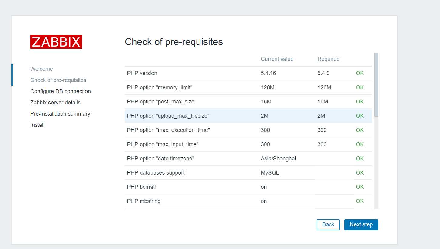
Task: Click the 2M current value for upload_max_filesize
Action: (x=265, y=116)
